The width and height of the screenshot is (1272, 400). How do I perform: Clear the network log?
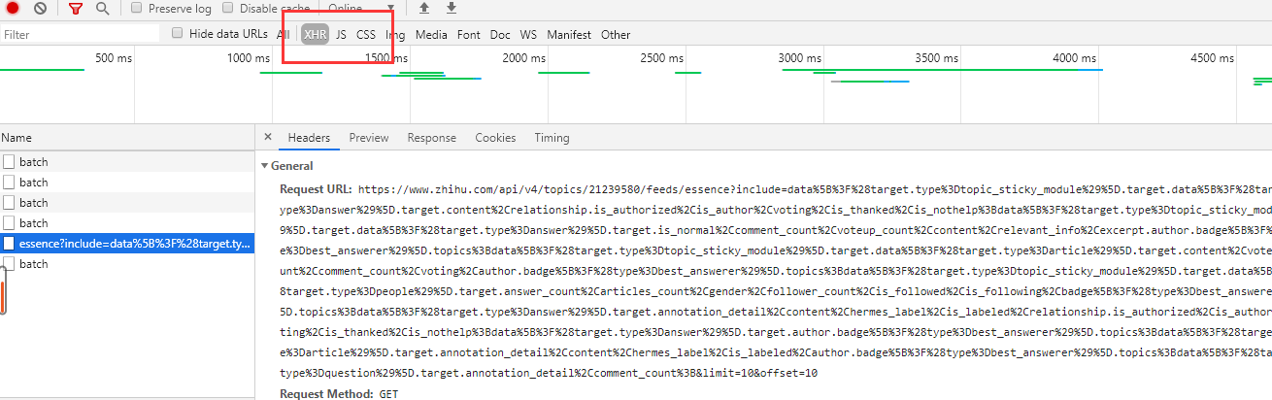[40, 8]
